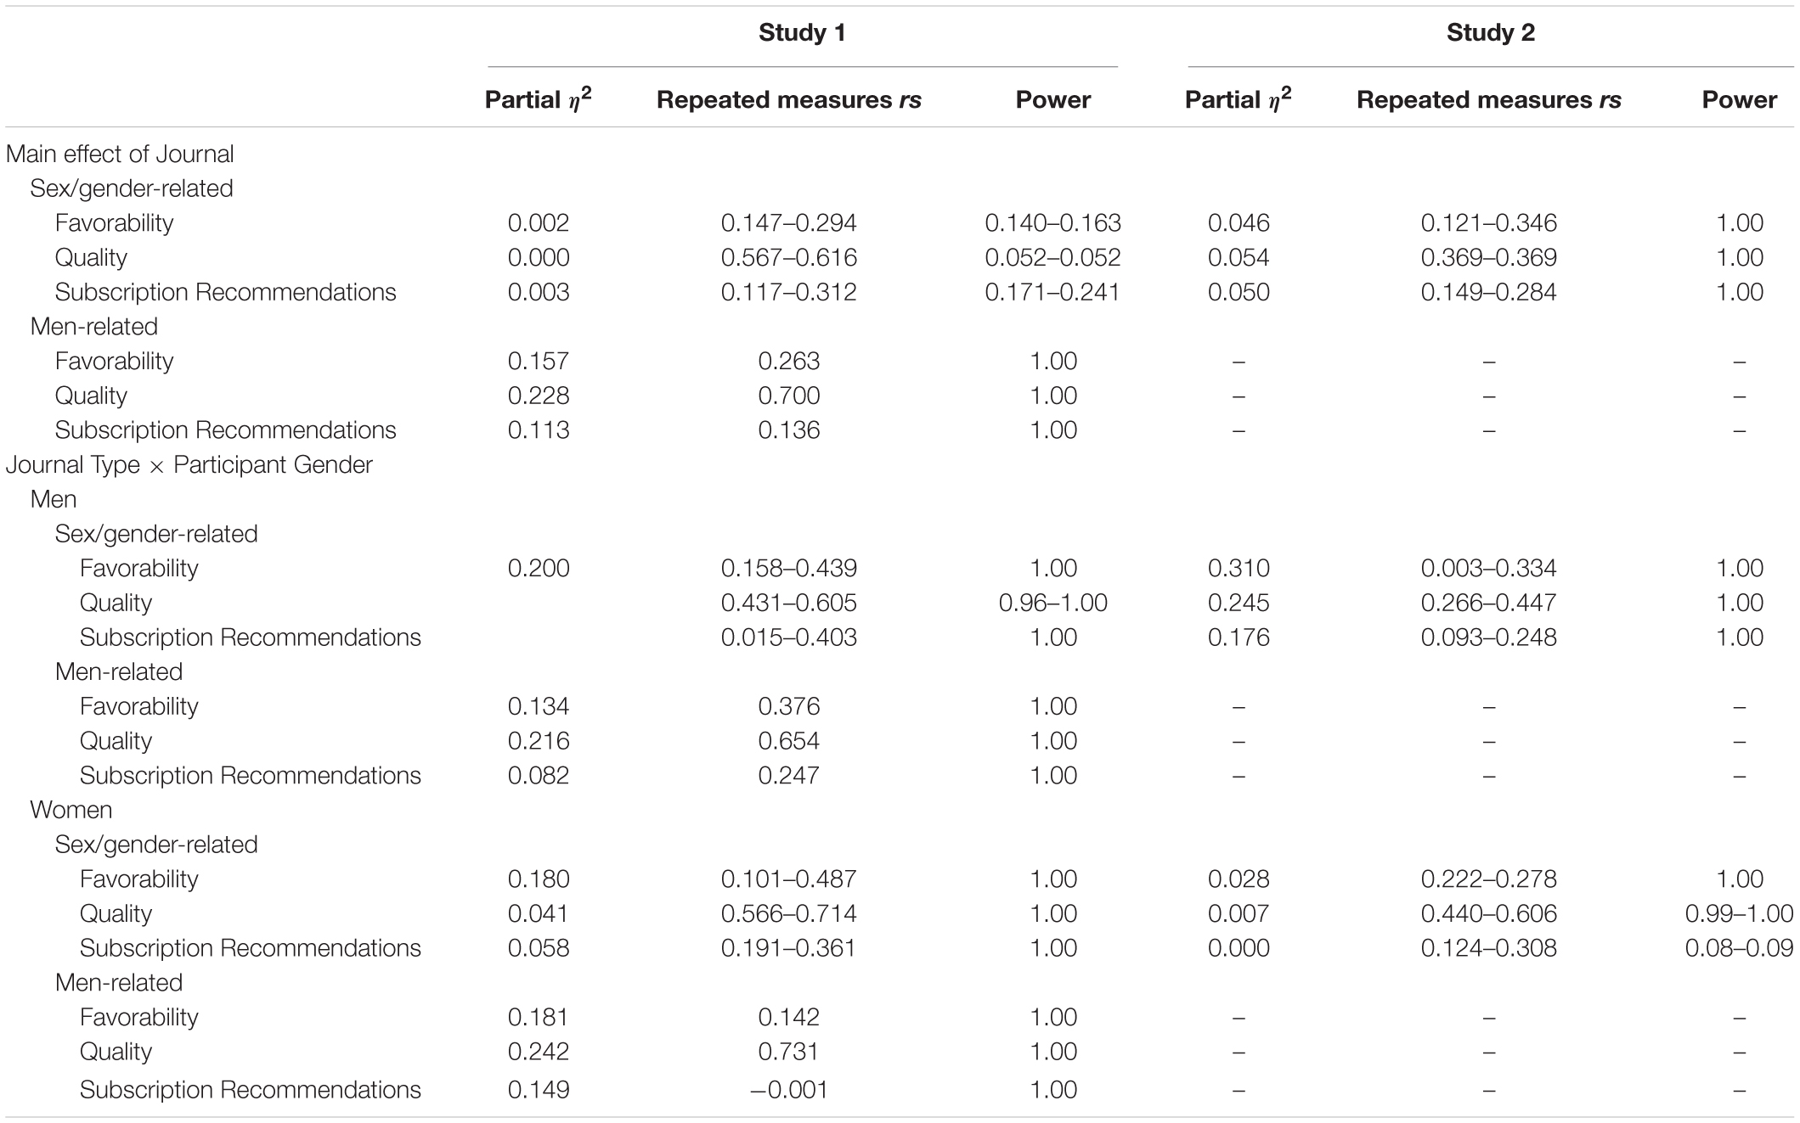Click the Power header under Study 1
Image resolution: width=1800 pixels, height=1123 pixels.
[x=1052, y=100]
